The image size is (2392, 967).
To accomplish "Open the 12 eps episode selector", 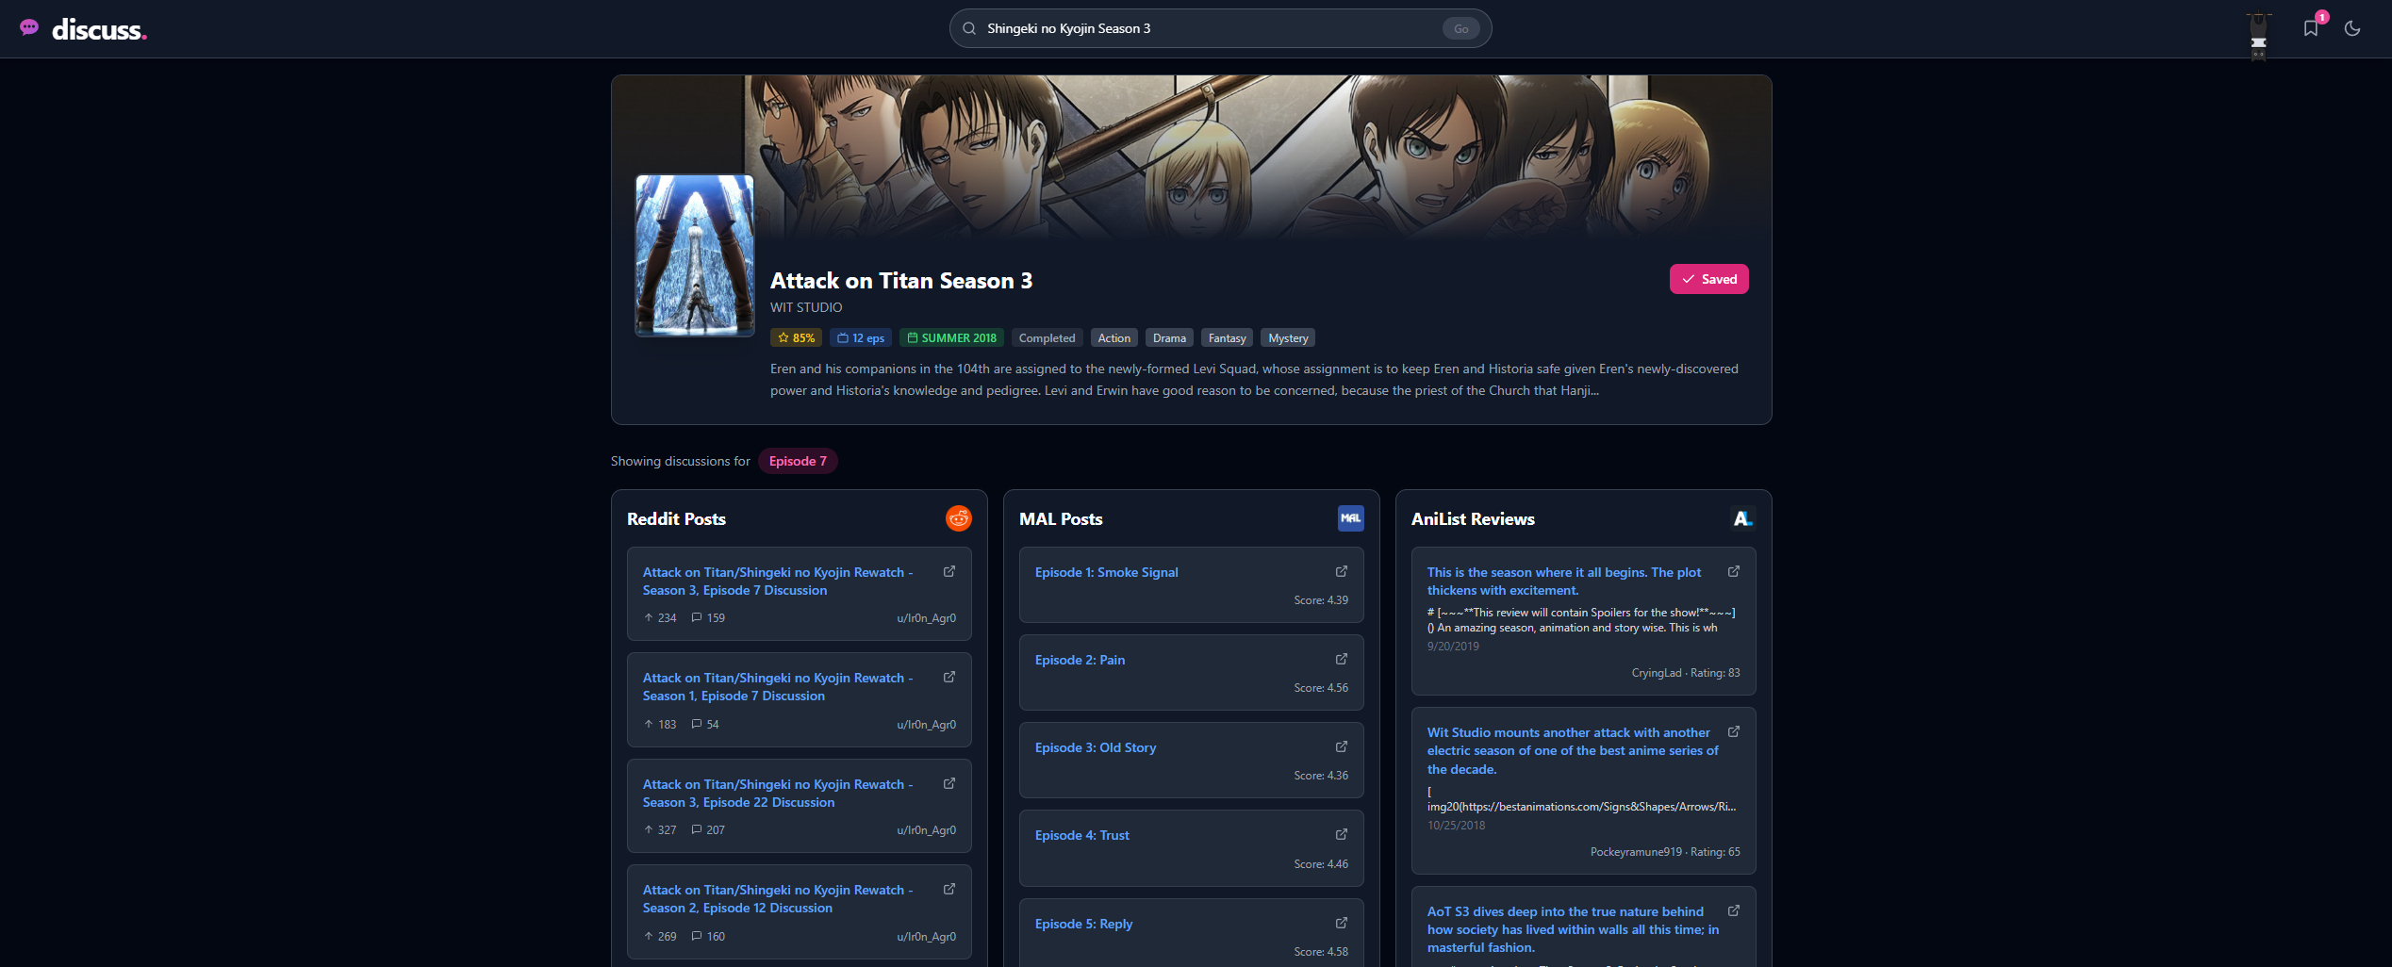I will pos(860,337).
